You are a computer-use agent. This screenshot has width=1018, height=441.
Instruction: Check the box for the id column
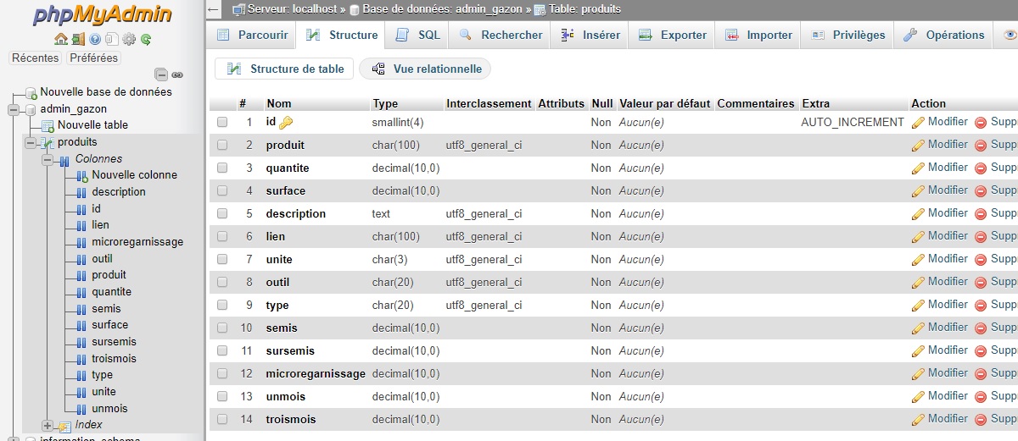(222, 122)
